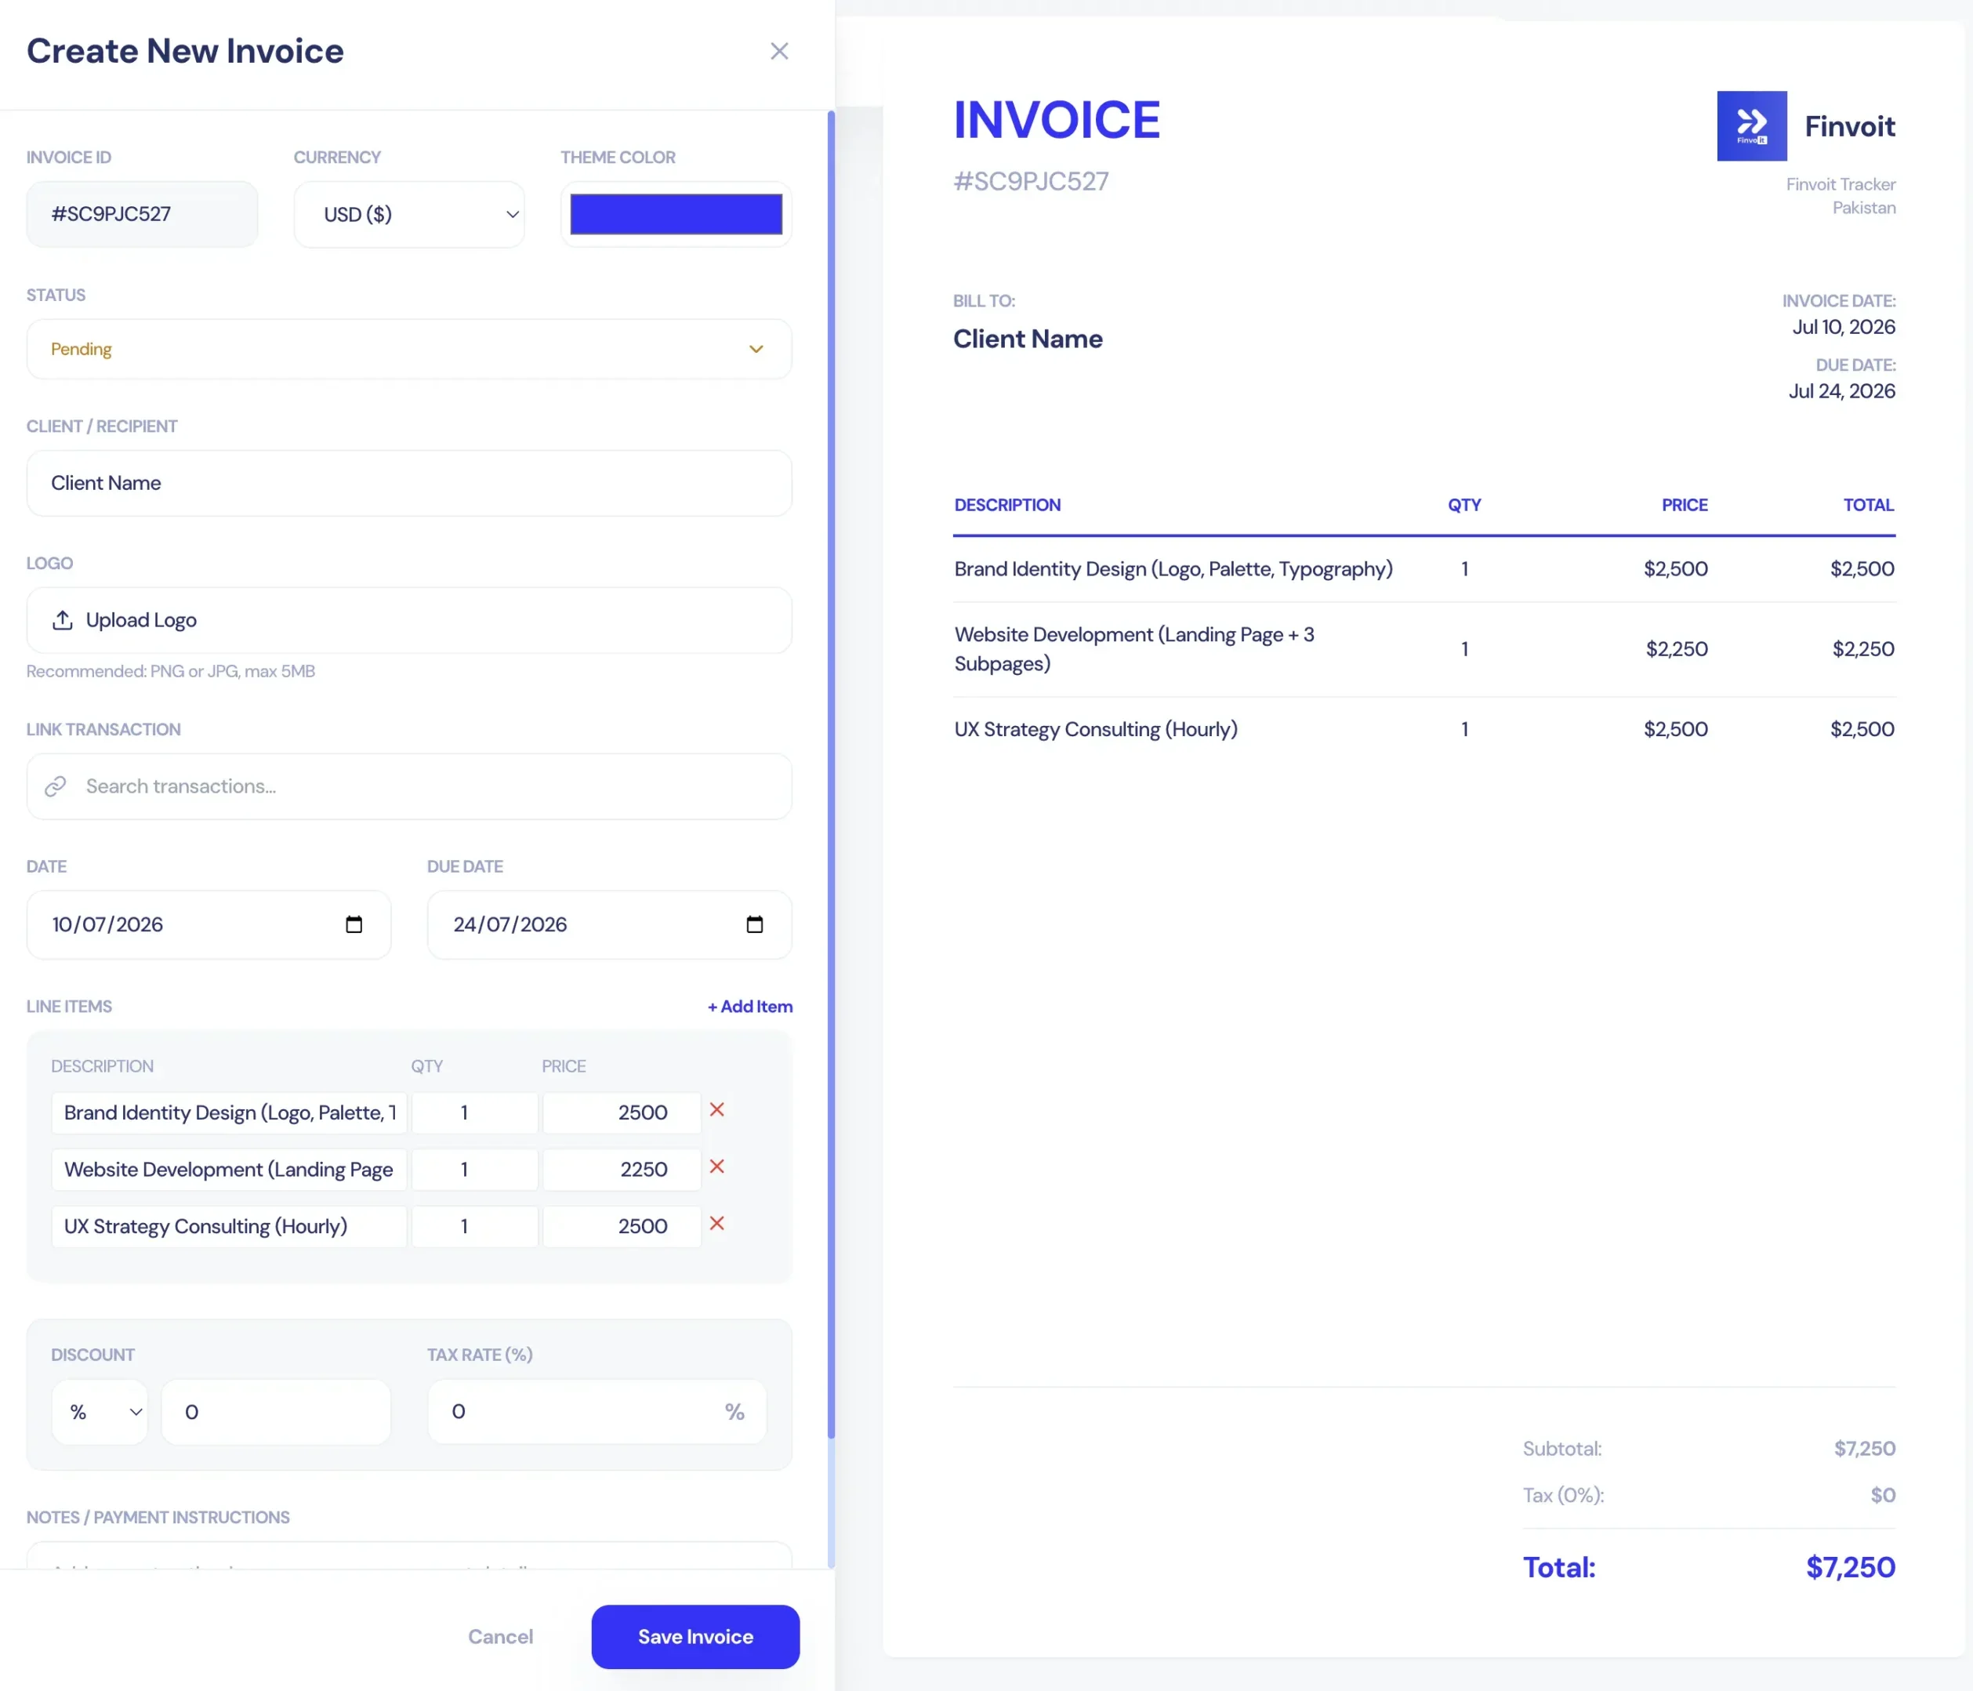Click the + Add Item link
The height and width of the screenshot is (1691, 1973).
pyautogui.click(x=749, y=1007)
